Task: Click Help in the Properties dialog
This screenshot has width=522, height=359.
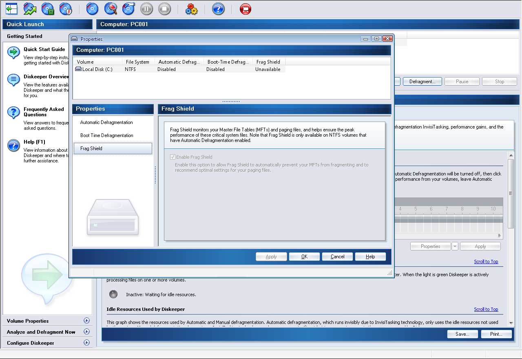Action: [x=370, y=257]
